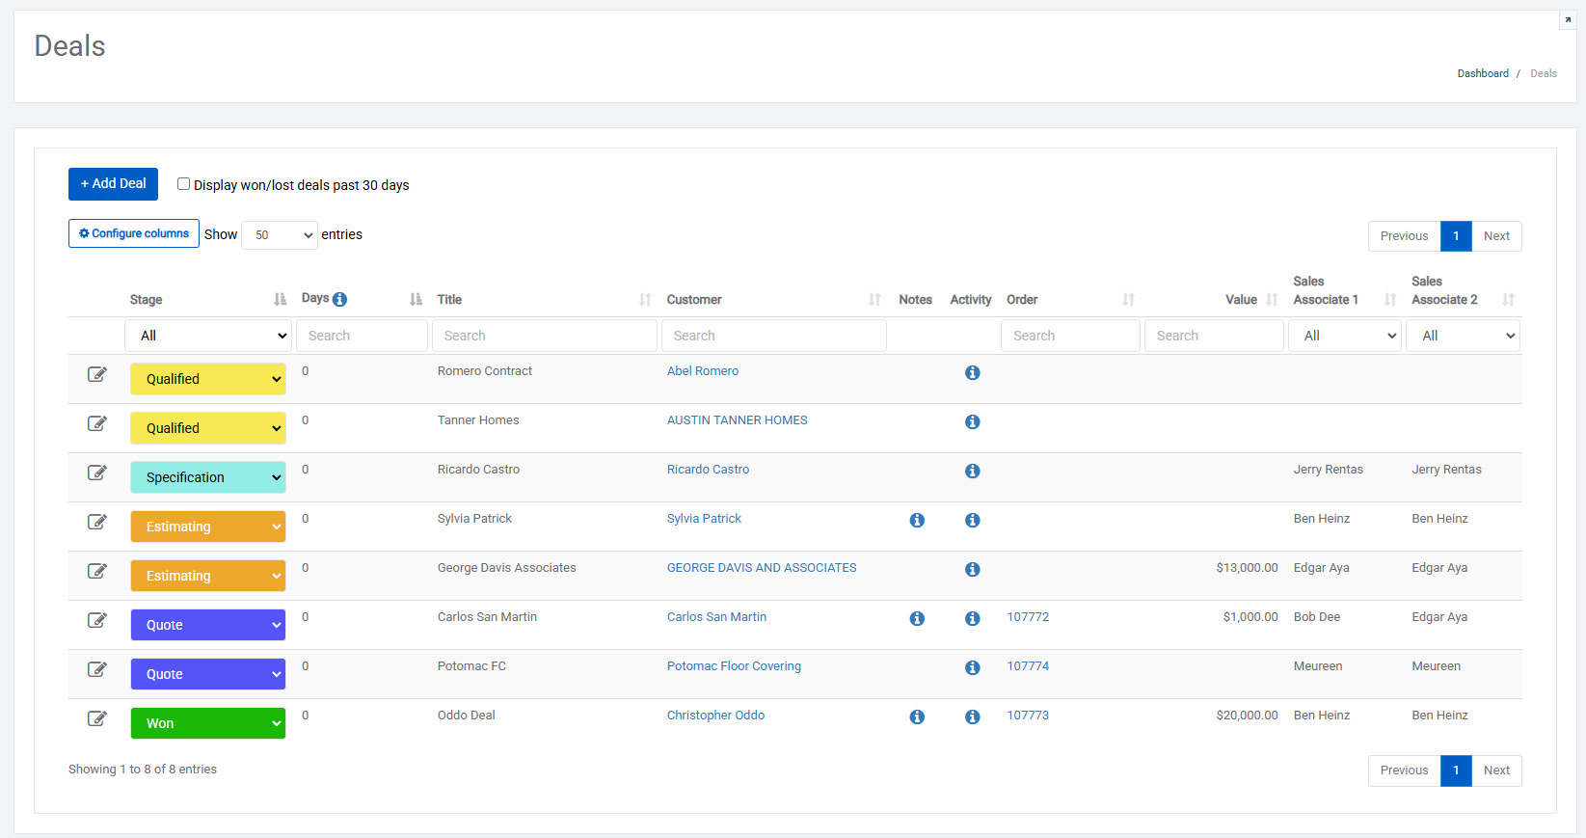
Task: Open Sales Associate 2 filter dropdown
Action: click(x=1463, y=336)
